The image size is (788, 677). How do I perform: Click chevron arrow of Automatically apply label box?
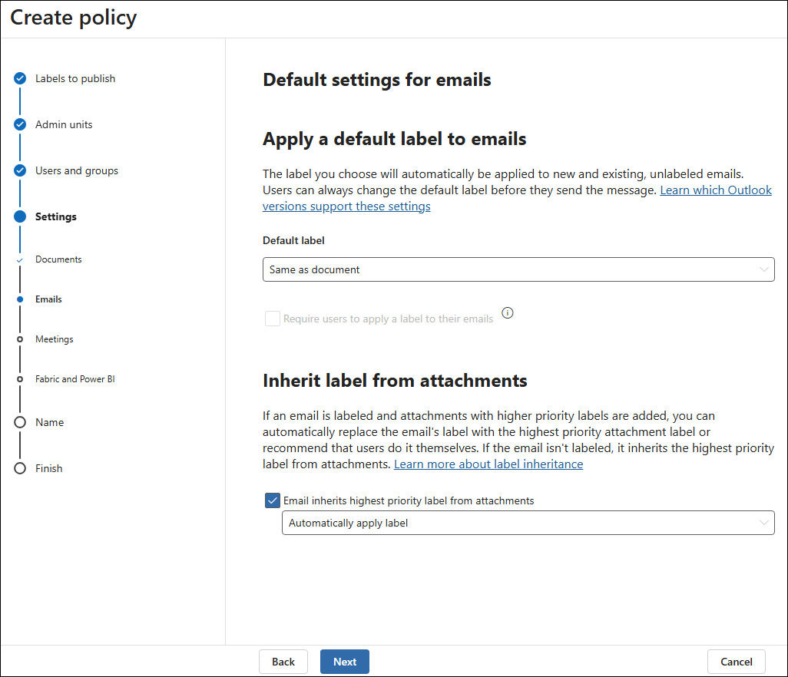(x=764, y=523)
